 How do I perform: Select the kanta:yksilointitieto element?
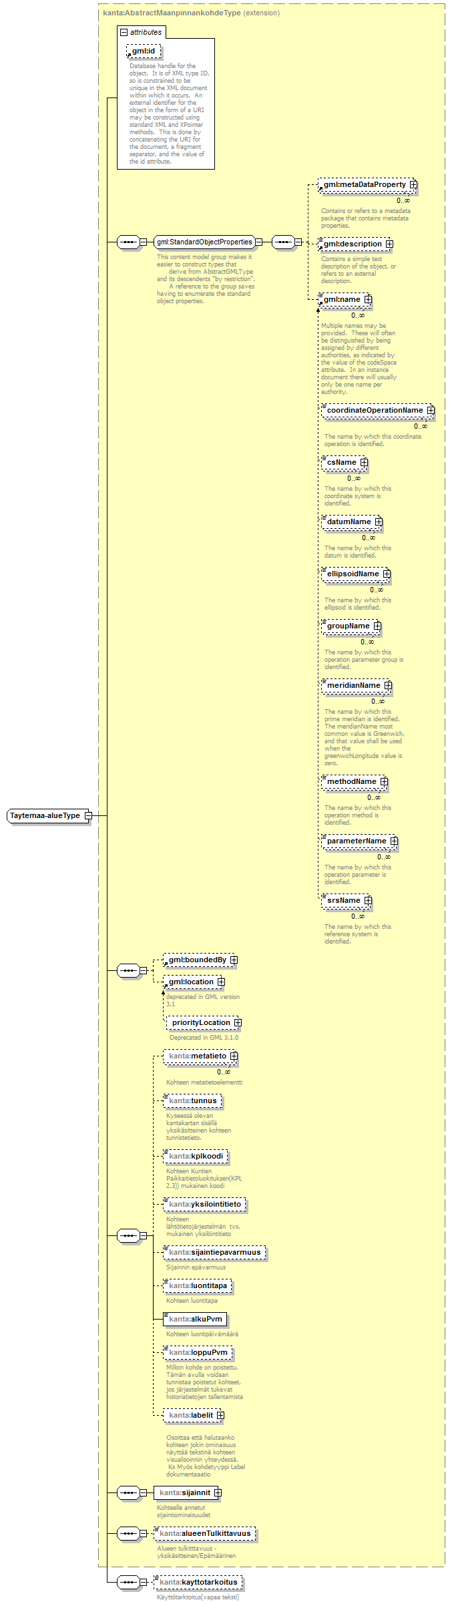click(x=204, y=1204)
